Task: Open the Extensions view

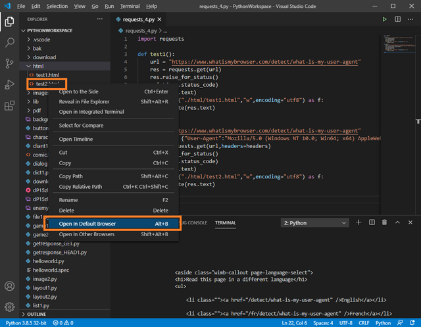Action: (x=9, y=105)
